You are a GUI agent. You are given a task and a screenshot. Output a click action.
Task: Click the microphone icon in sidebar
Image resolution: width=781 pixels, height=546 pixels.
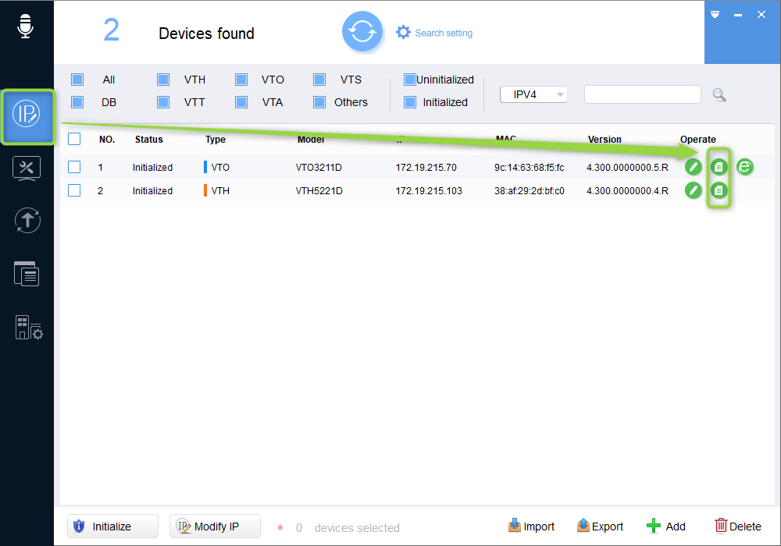click(x=25, y=26)
